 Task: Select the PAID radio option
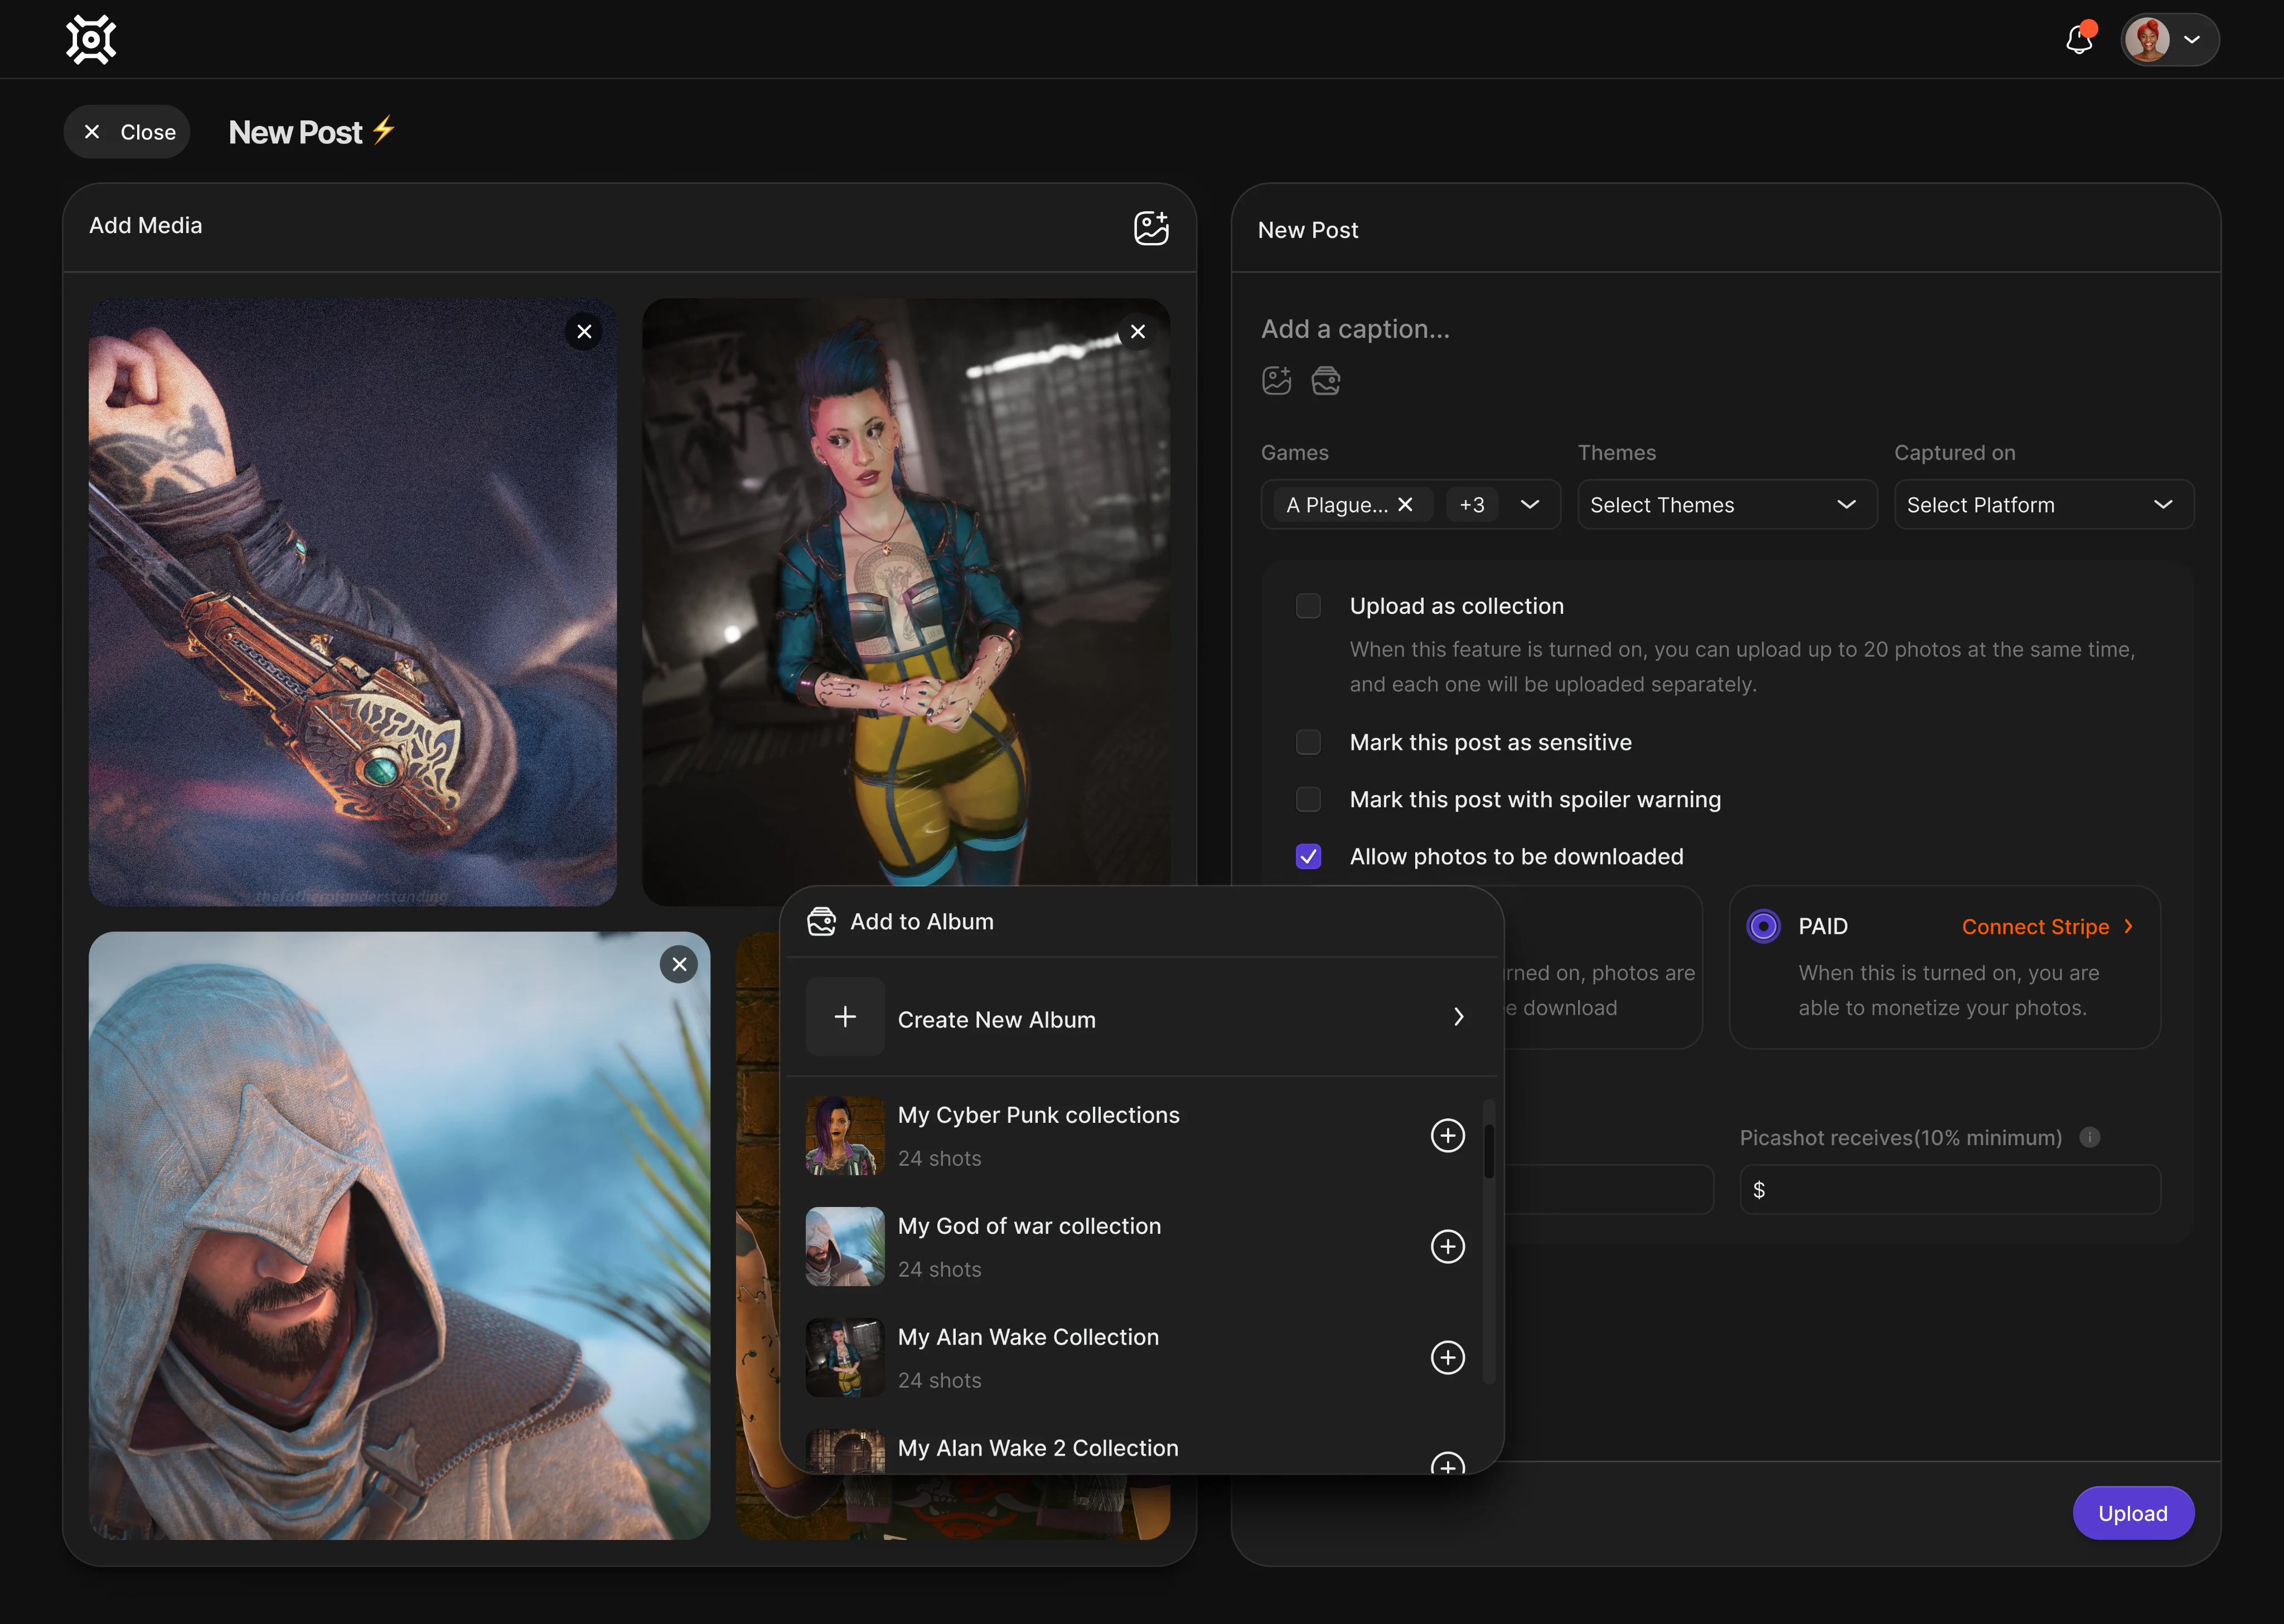pyautogui.click(x=1763, y=927)
